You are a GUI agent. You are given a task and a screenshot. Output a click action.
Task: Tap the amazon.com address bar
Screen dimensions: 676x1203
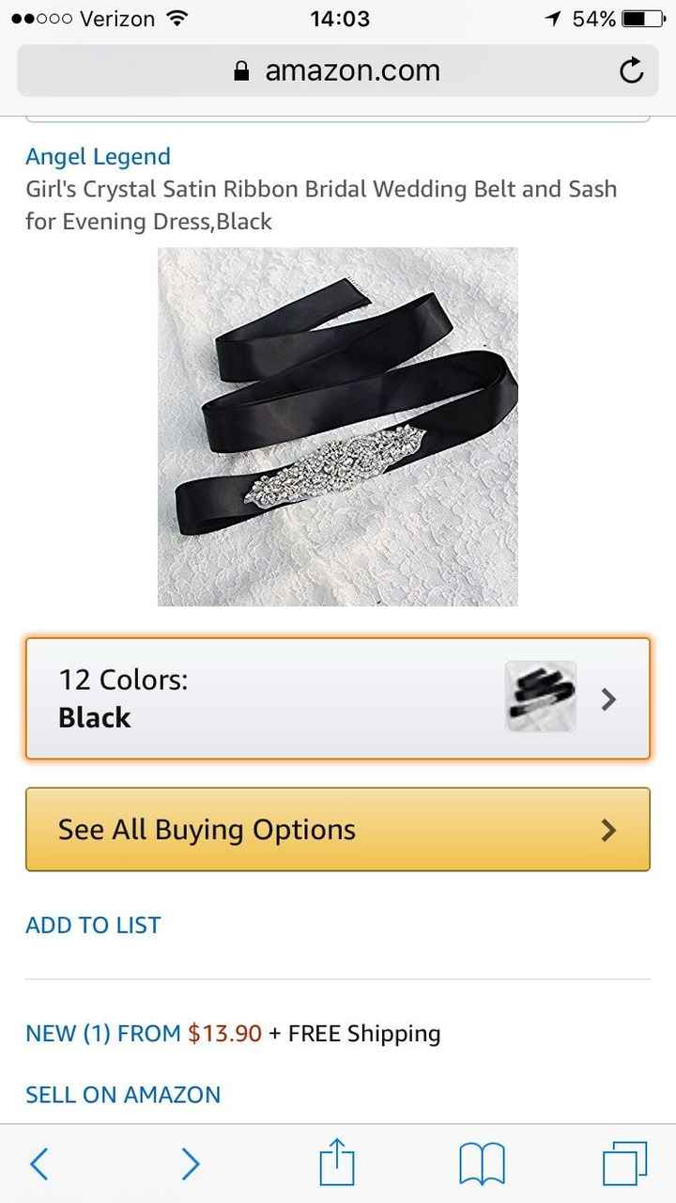(352, 70)
